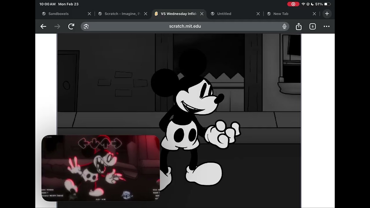Tap the 10:00 AM clock in status bar
370x208 pixels.
point(47,4)
